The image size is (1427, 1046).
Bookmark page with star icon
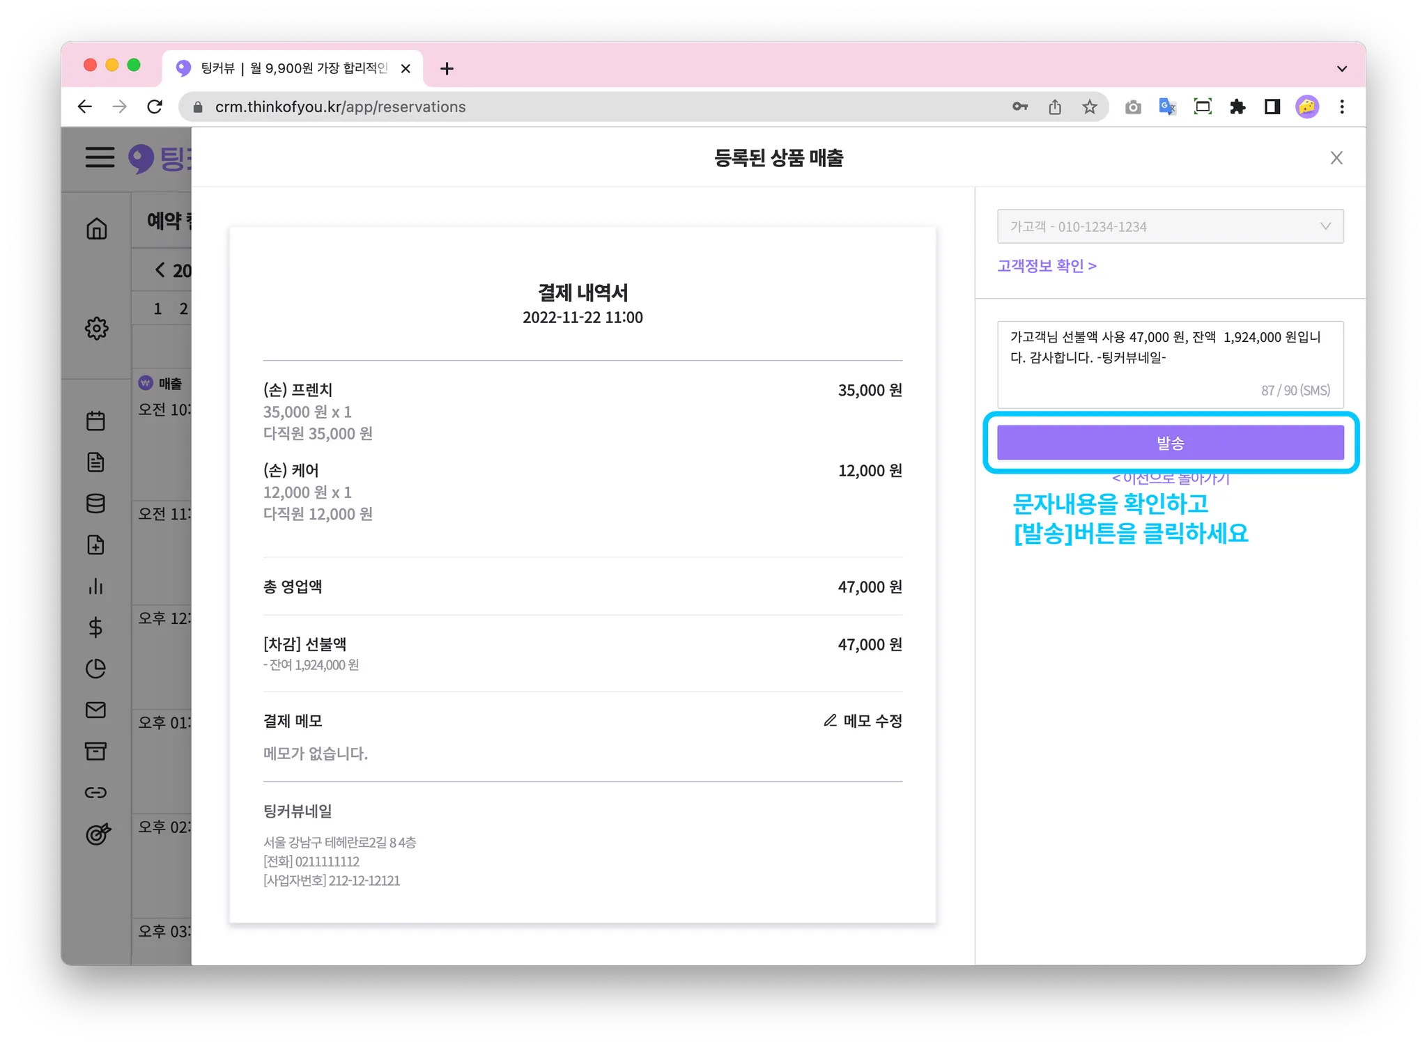pos(1089,107)
